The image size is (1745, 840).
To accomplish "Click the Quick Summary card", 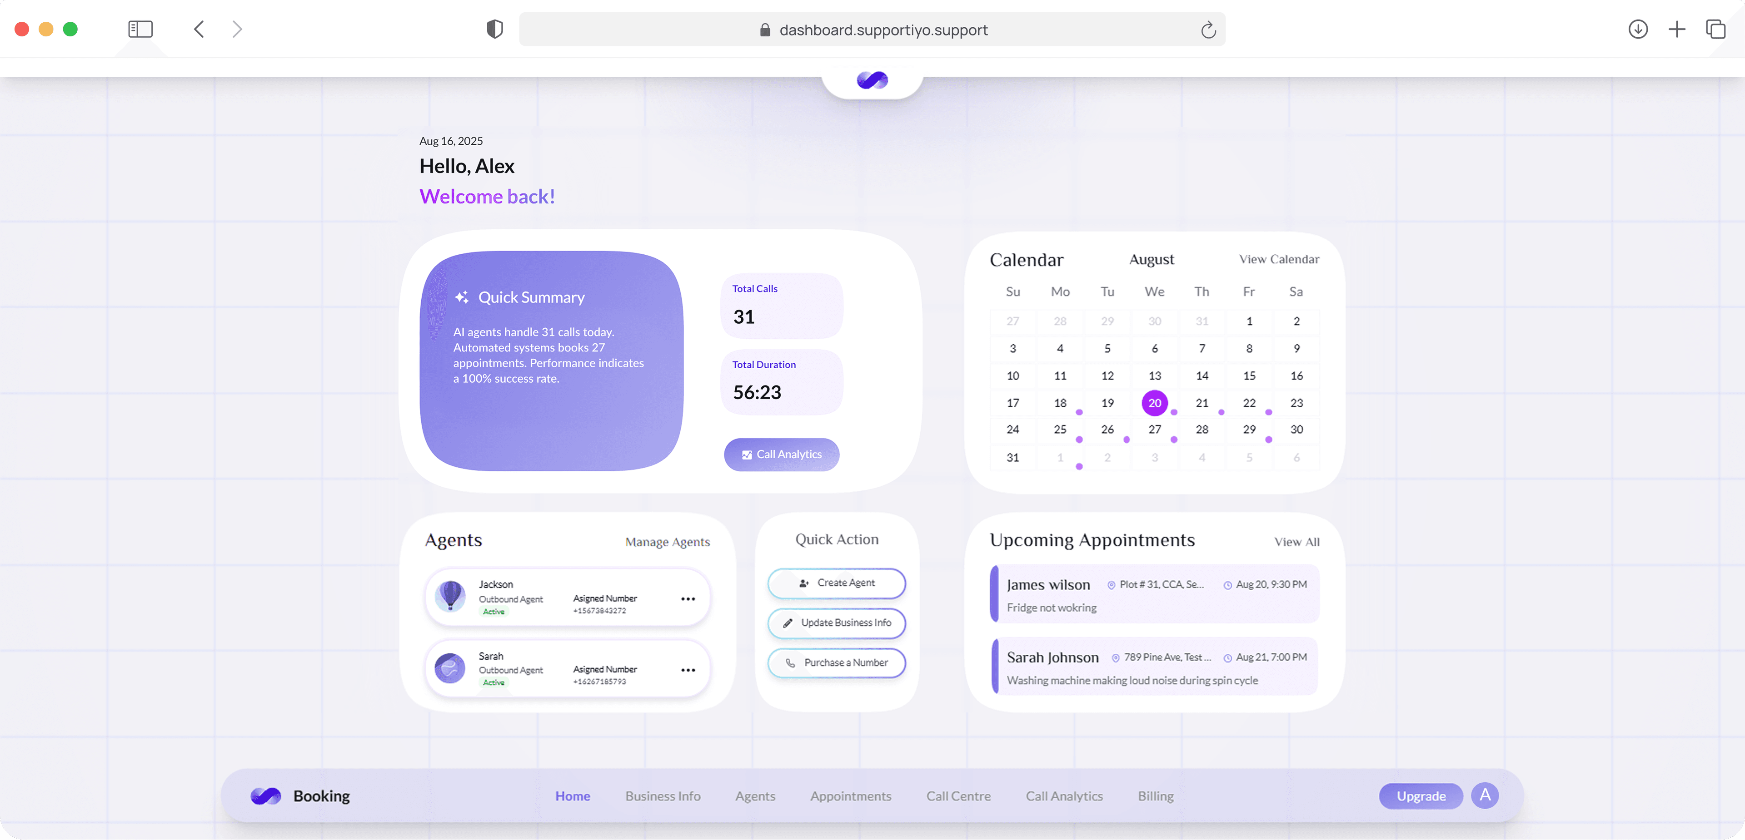I will pyautogui.click(x=551, y=361).
